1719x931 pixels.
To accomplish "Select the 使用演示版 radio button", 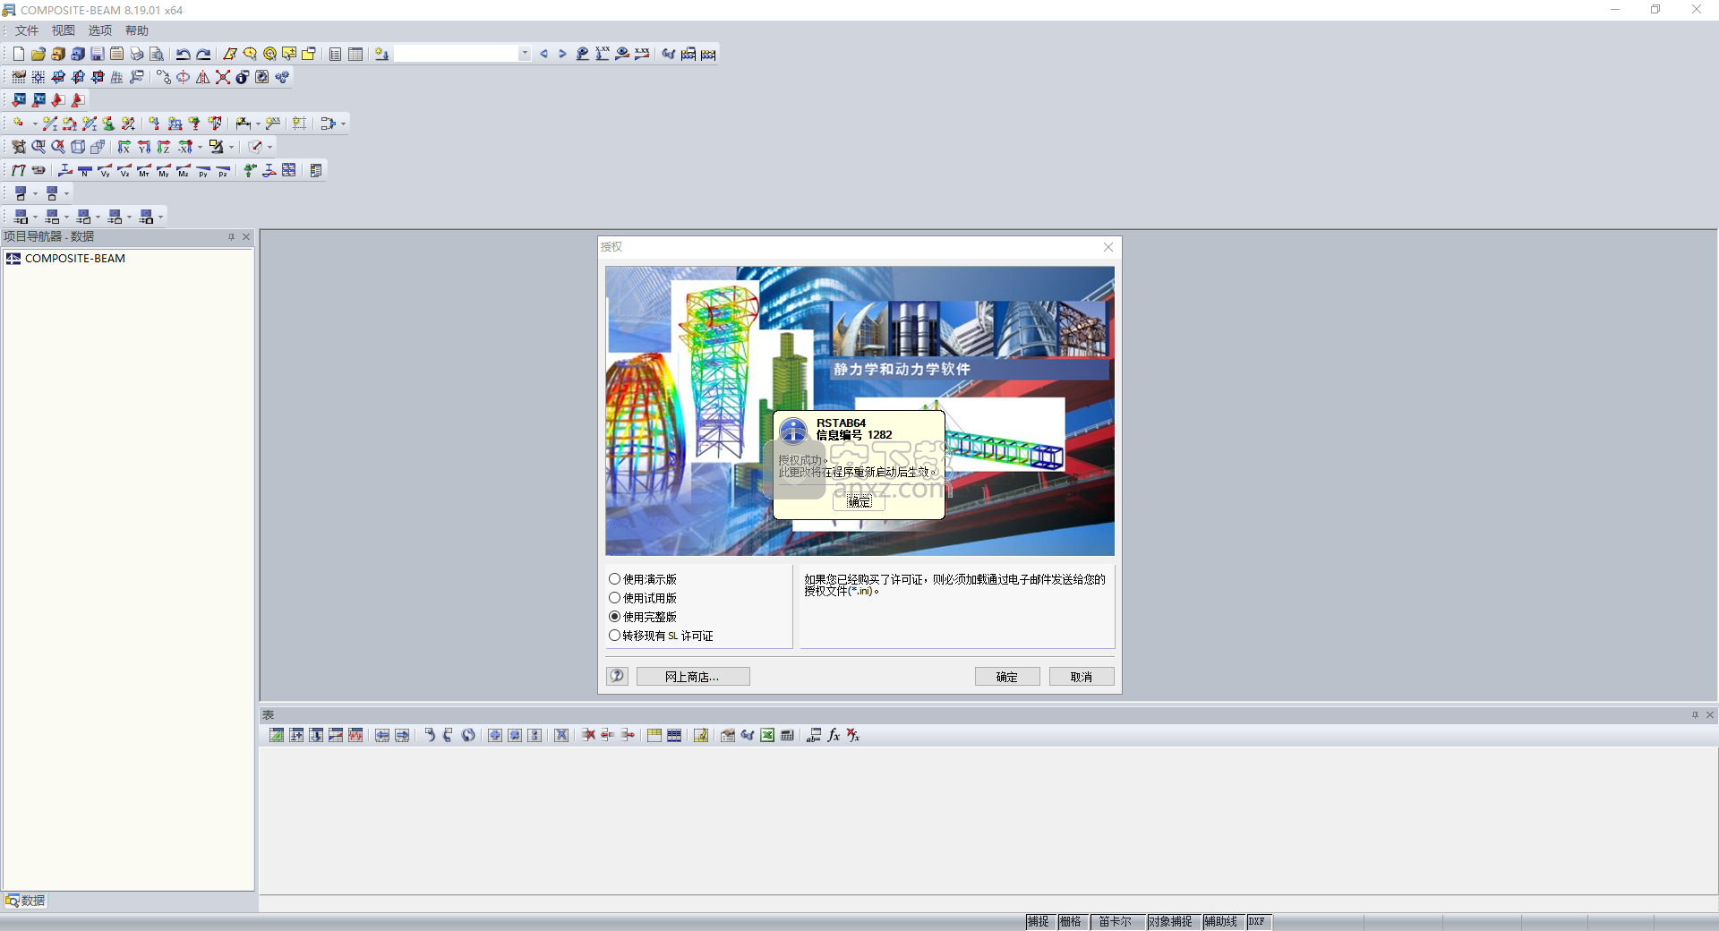I will click(x=614, y=579).
